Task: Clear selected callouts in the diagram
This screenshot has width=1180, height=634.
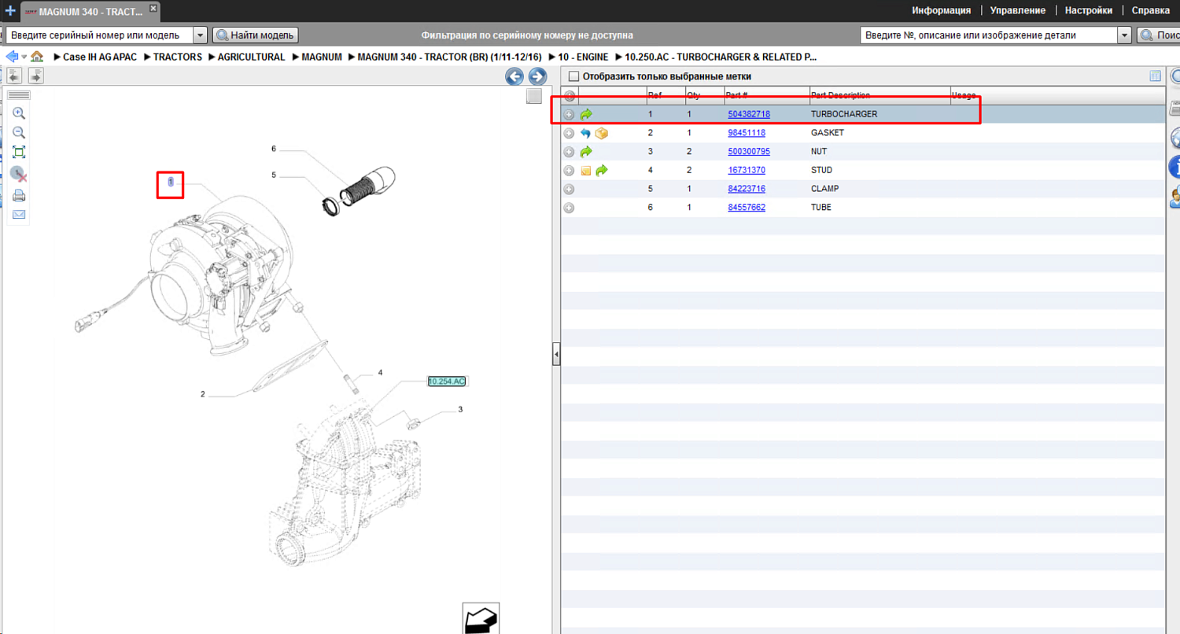Action: (19, 174)
